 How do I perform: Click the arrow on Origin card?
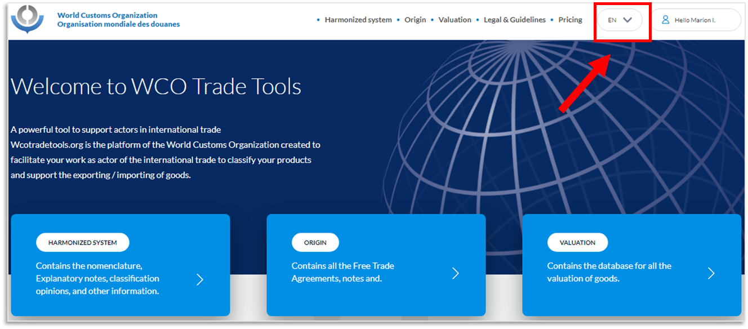tap(456, 273)
